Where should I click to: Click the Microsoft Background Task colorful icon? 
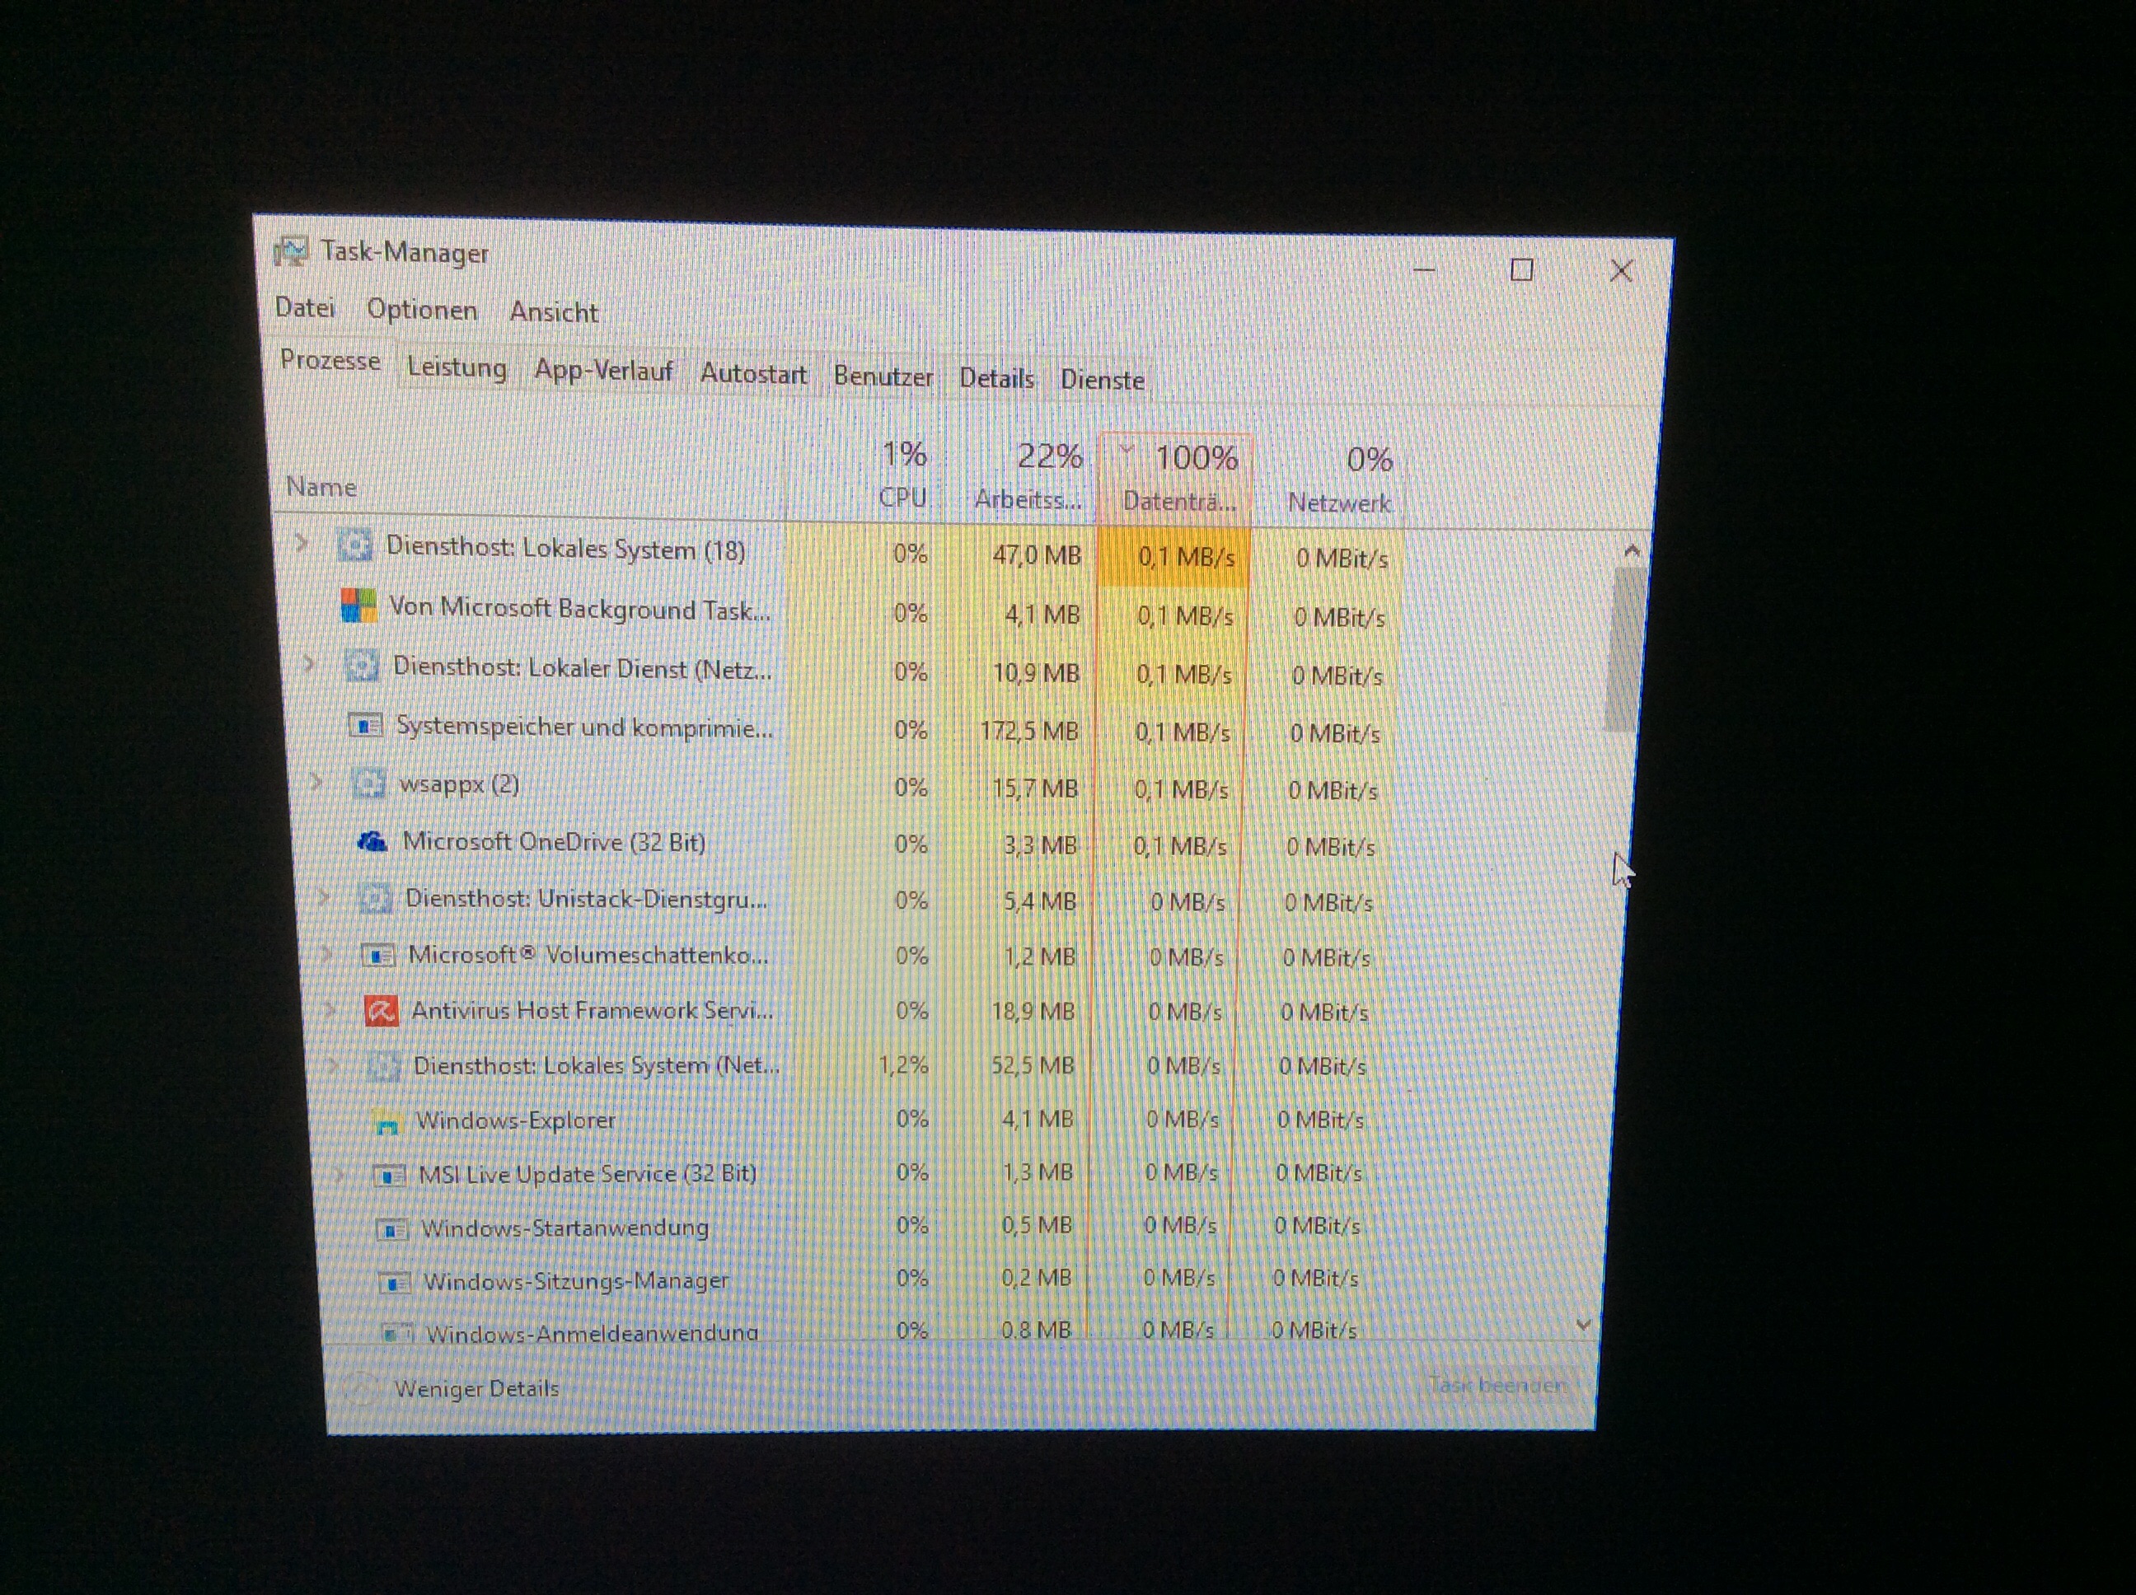(358, 606)
